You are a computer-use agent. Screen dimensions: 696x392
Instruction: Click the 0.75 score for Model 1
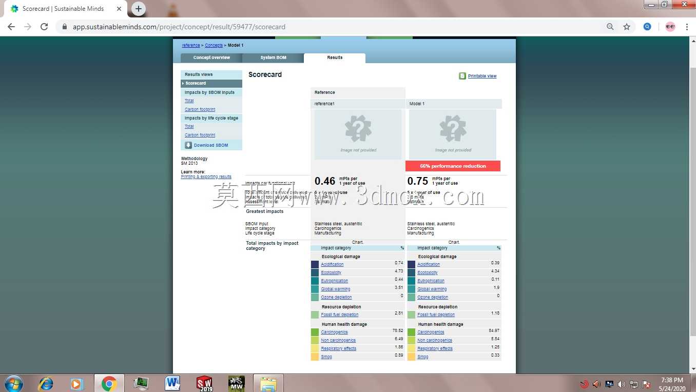418,181
